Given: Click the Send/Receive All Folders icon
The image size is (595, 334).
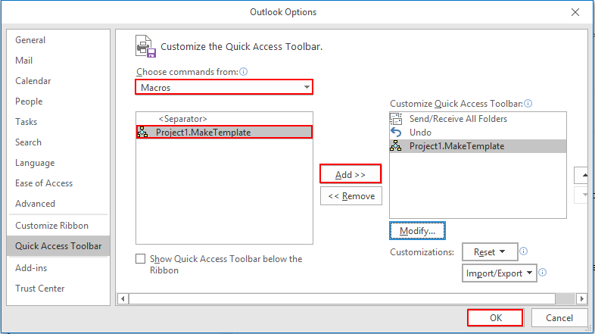Looking at the screenshot, I should pos(396,119).
